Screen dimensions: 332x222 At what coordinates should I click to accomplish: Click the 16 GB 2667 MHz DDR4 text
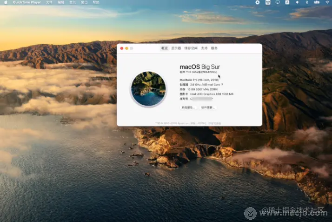click(x=202, y=89)
